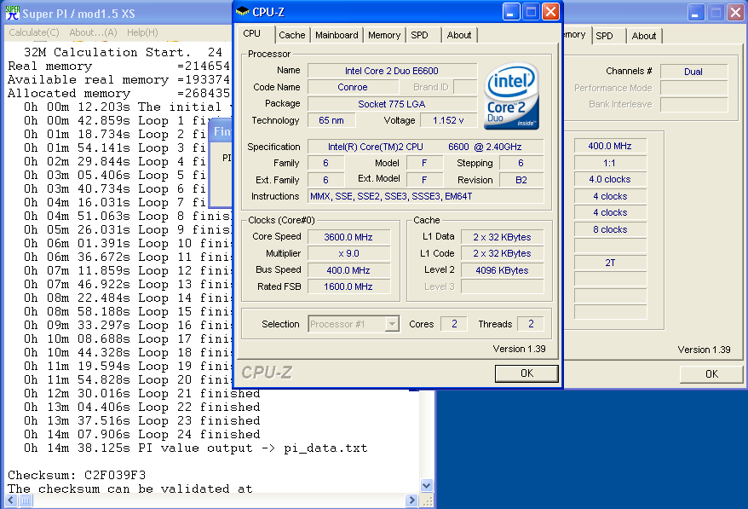This screenshot has height=509, width=748.
Task: Click the Stepping value '6'
Action: coord(521,164)
